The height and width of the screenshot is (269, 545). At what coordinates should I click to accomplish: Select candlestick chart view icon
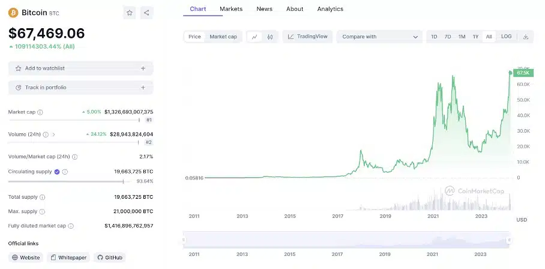(270, 37)
